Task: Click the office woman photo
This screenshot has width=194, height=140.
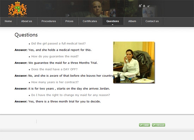Action: [134, 62]
